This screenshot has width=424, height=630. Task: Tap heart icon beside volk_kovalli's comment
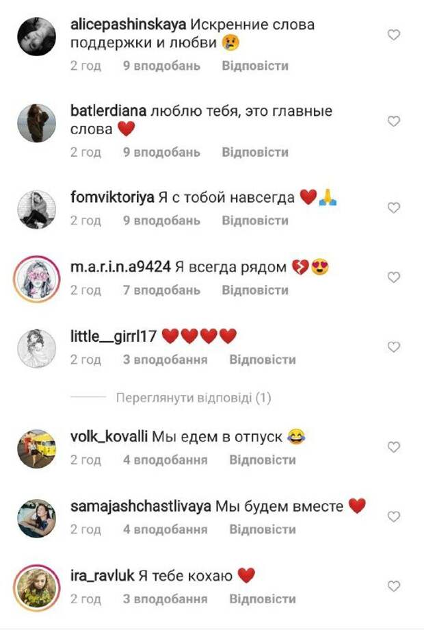393,447
